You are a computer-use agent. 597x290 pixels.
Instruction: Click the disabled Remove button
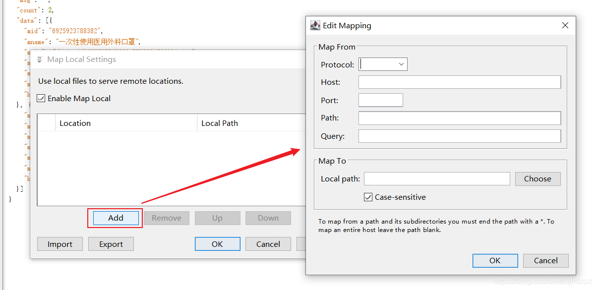(x=167, y=218)
